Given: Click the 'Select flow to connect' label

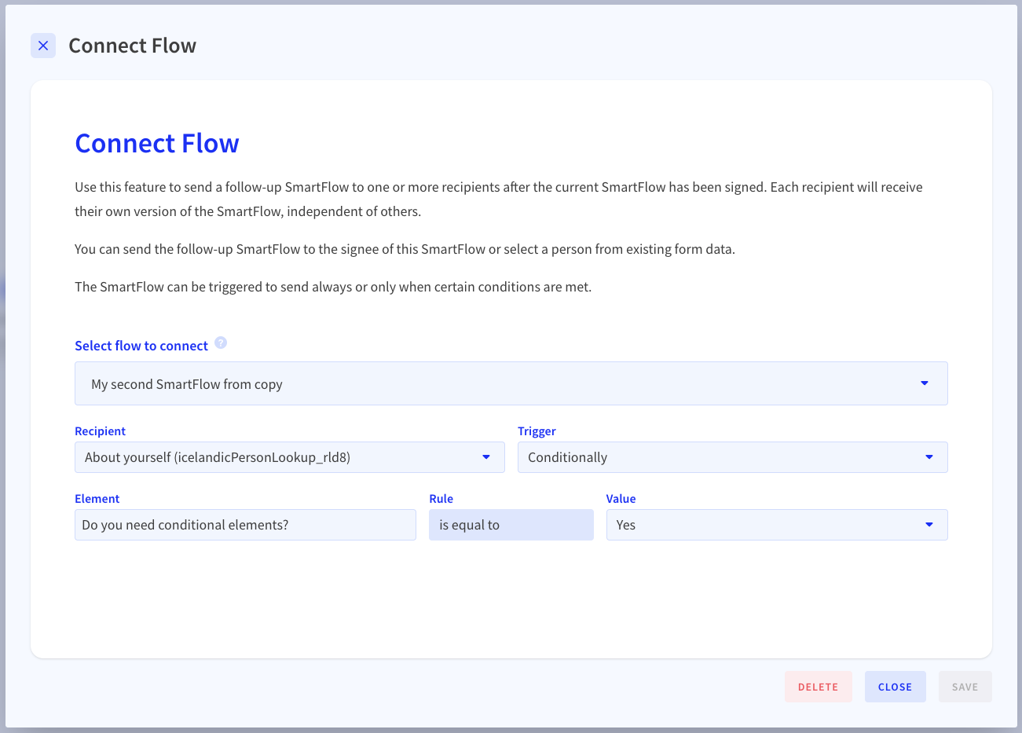Looking at the screenshot, I should 141,346.
